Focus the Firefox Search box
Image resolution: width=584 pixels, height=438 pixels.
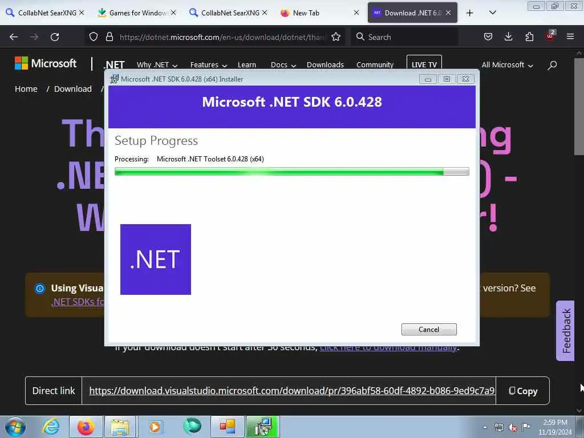coord(404,37)
